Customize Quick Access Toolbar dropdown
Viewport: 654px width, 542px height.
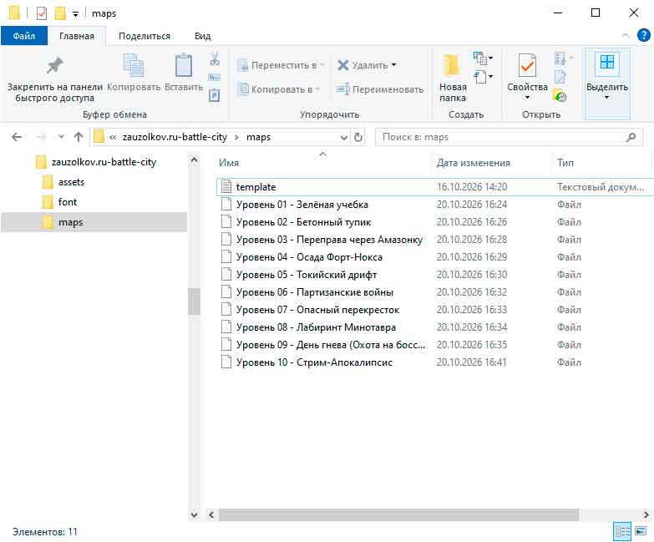coord(75,14)
